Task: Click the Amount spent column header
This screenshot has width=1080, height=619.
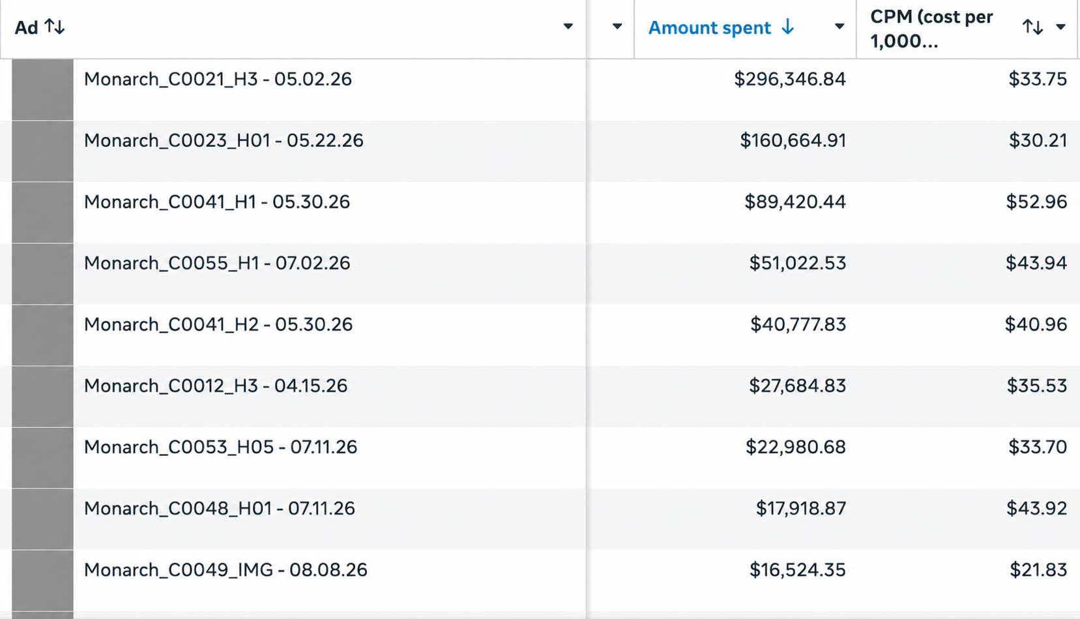Action: (x=710, y=27)
